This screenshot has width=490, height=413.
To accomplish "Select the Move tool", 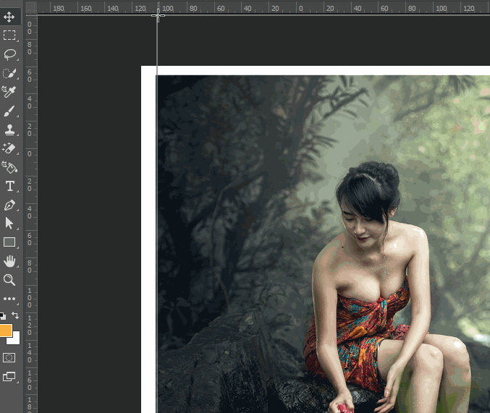I will (x=9, y=17).
